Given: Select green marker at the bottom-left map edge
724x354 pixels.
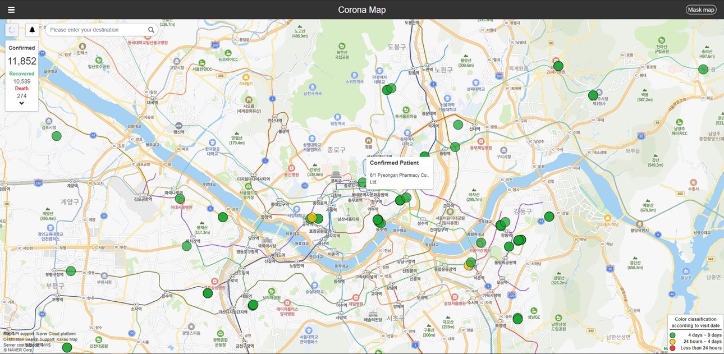Looking at the screenshot, I should (x=67, y=347).
